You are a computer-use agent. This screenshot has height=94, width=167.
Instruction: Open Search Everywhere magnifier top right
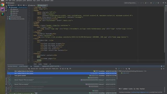click(x=166, y=3)
